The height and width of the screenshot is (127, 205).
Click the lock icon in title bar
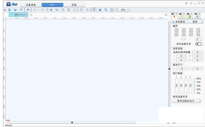pyautogui.click(x=186, y=3)
